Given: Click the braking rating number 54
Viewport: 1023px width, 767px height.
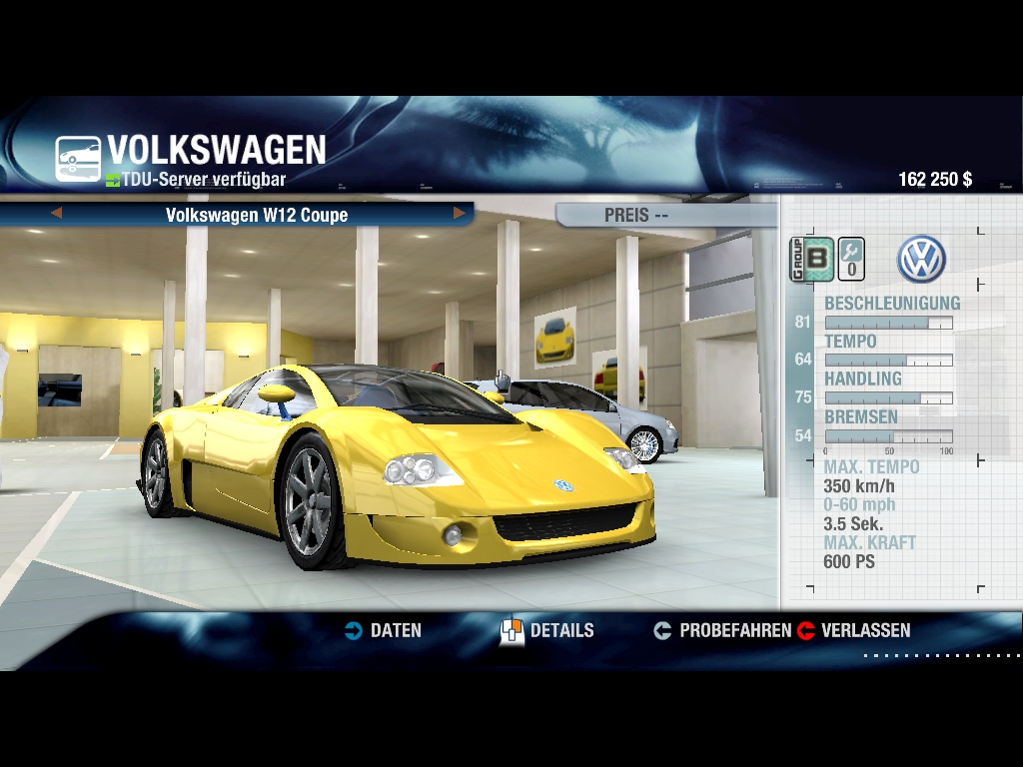Looking at the screenshot, I should (802, 435).
